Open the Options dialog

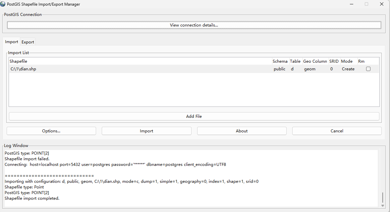coord(51,131)
